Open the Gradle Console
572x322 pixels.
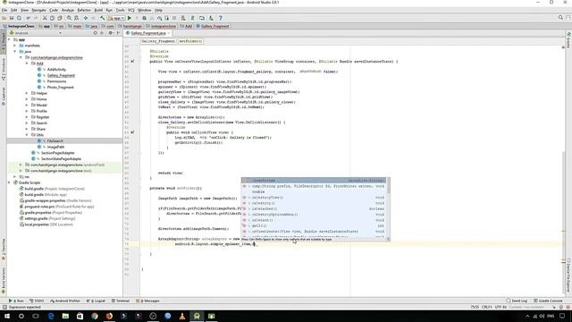coord(548,301)
